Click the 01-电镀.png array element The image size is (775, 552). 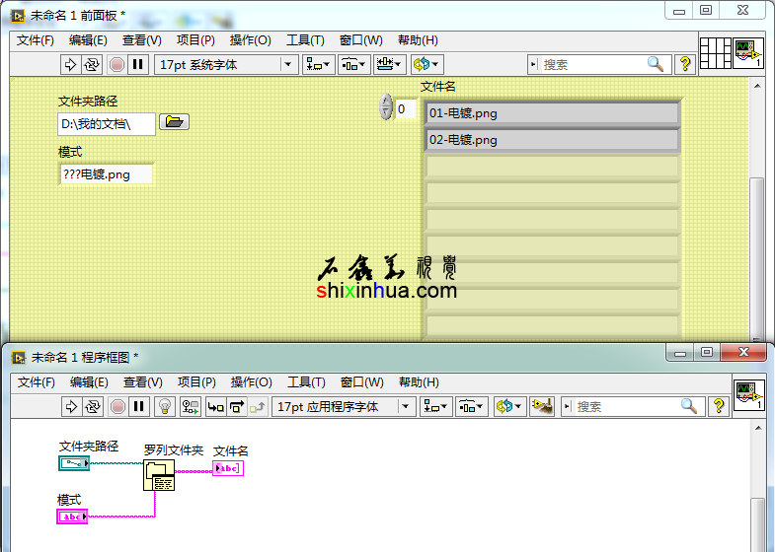tap(552, 113)
